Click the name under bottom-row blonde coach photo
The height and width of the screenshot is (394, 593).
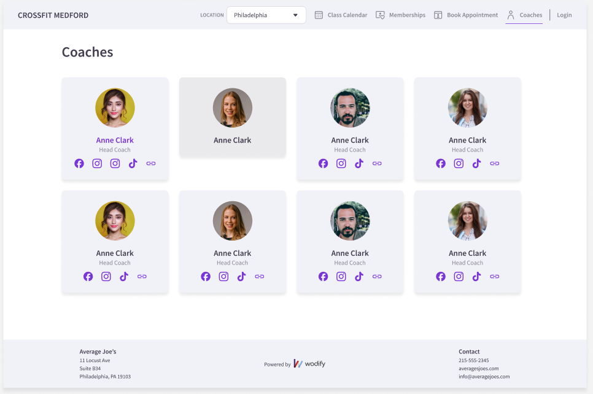click(233, 253)
